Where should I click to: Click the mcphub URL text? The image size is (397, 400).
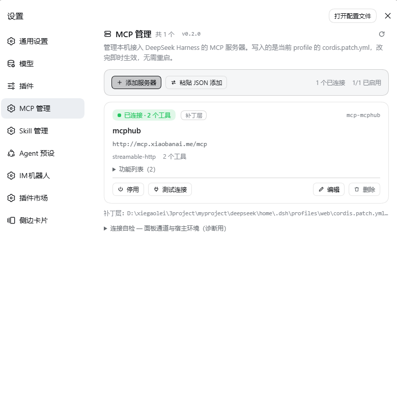tap(160, 144)
